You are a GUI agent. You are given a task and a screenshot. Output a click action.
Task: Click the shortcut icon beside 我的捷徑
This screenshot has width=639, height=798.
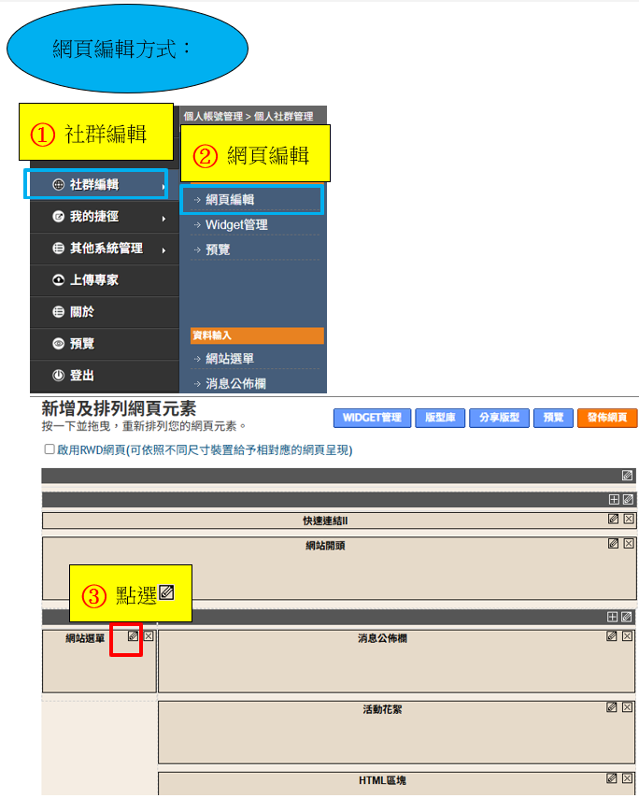click(59, 217)
